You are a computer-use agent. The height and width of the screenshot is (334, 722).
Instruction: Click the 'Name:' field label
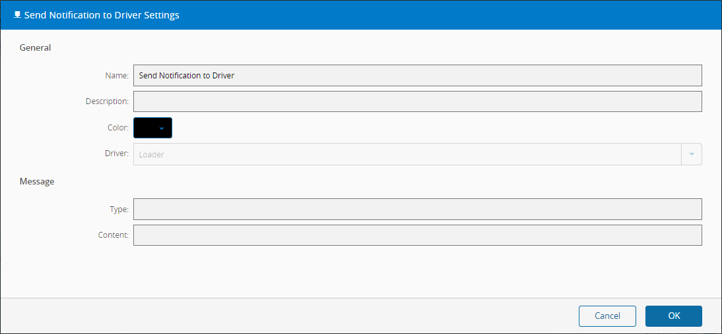click(117, 76)
